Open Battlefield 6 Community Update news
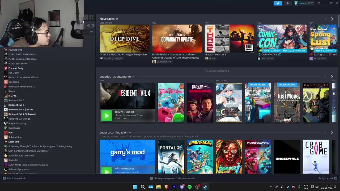The height and width of the screenshot is (191, 340). tap(177, 39)
